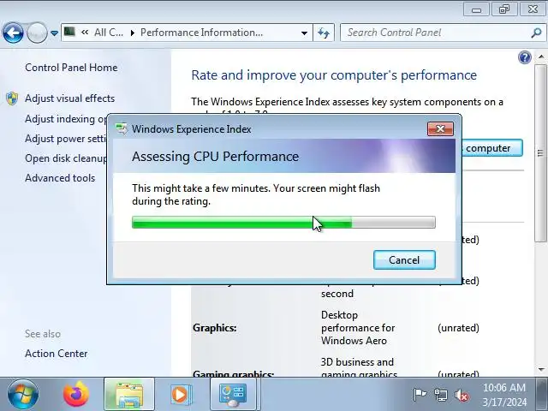Launch Firefox from the taskbar
This screenshot has height=411, width=548.
point(76,394)
